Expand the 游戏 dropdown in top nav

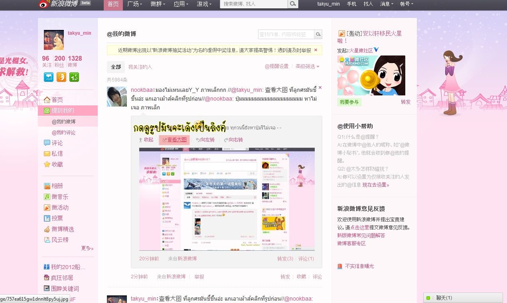[x=205, y=4]
